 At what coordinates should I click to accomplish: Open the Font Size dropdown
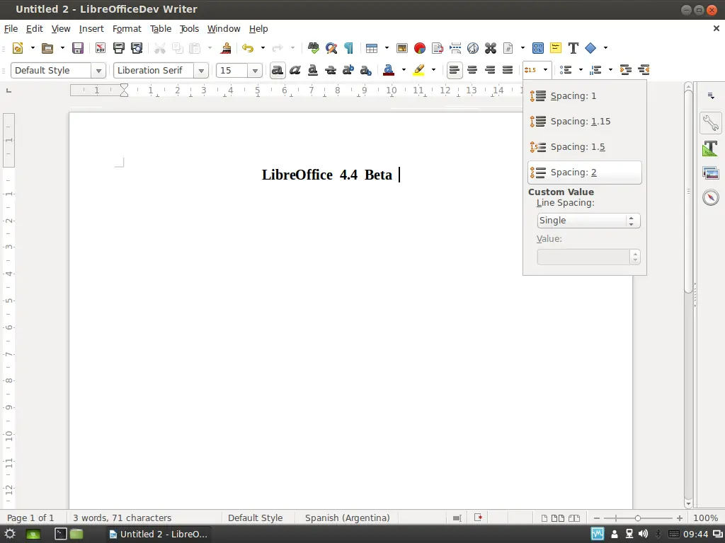(255, 71)
